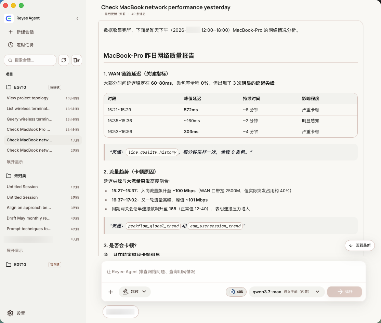Click the search magnifier icon
The width and height of the screenshot is (381, 323).
10,60
